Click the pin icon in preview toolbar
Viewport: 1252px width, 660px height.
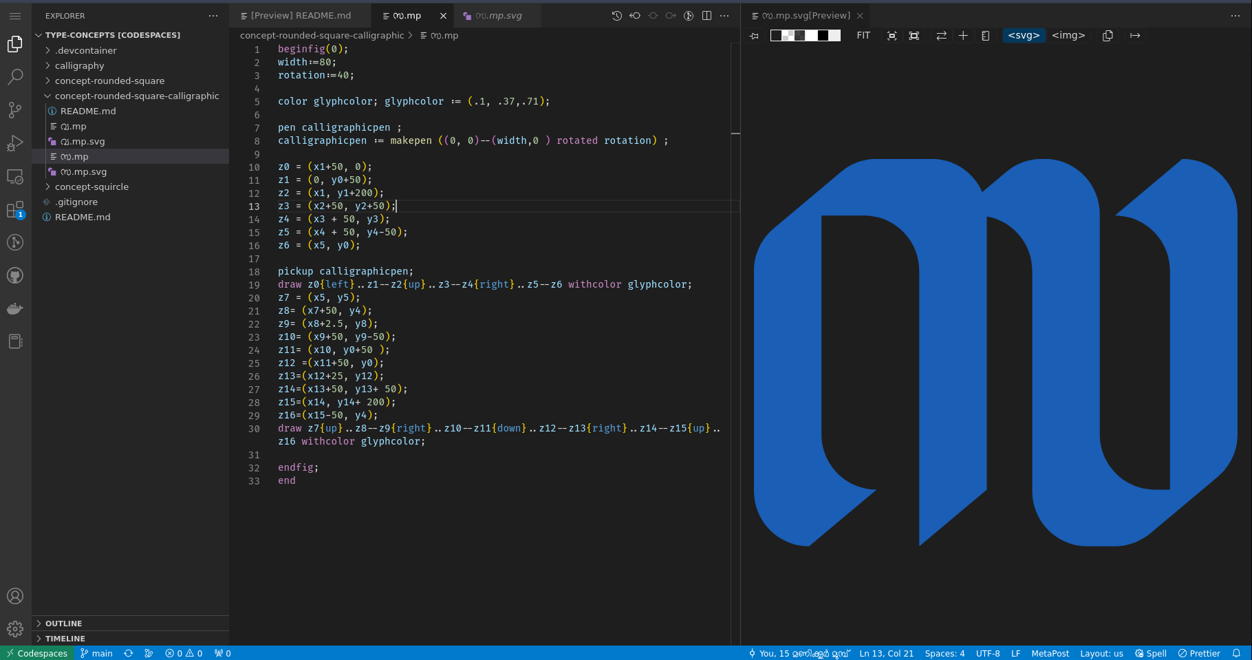[x=755, y=36]
